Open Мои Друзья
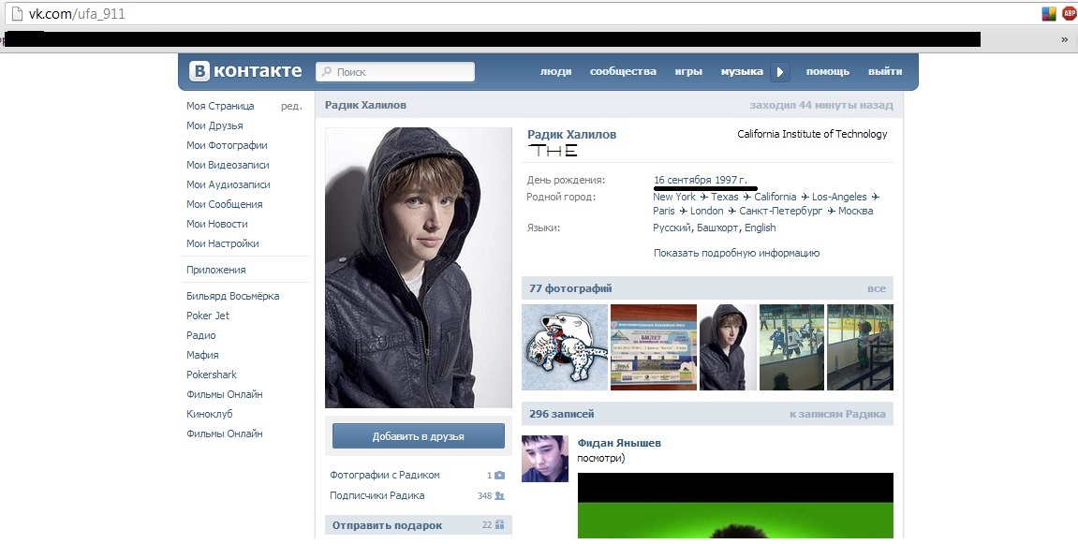The image size is (1078, 544). [x=214, y=125]
